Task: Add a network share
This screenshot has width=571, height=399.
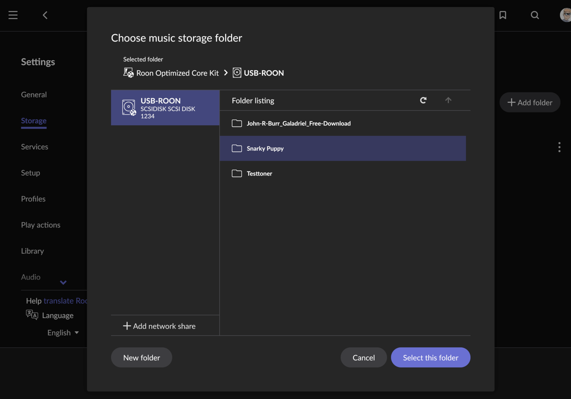Action: click(x=159, y=326)
